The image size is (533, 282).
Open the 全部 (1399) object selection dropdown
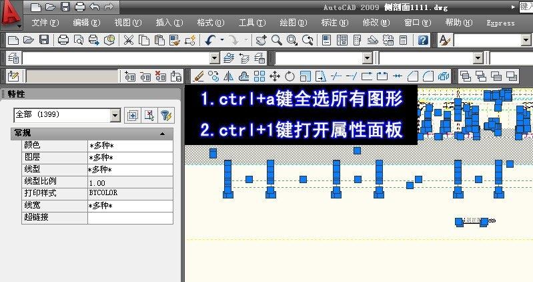coord(115,116)
